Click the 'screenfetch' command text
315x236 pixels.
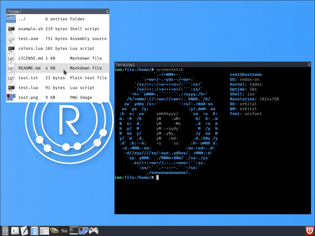[x=170, y=70]
